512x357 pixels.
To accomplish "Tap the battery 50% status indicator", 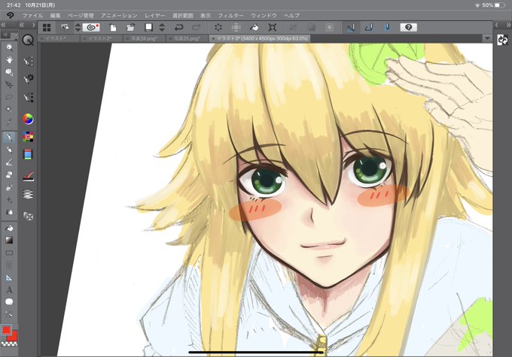I will pyautogui.click(x=493, y=5).
